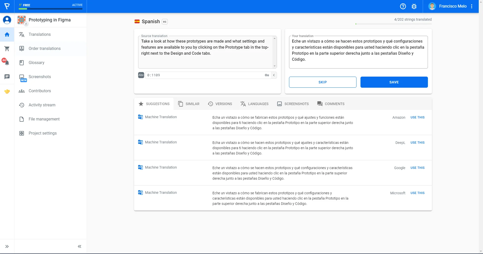The width and height of the screenshot is (483, 254).
Task: Collapse string details with left chevron
Action: click(274, 75)
